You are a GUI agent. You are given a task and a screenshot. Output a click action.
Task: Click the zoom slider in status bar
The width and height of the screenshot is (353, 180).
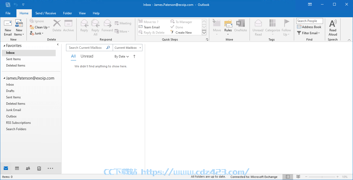[322, 177]
